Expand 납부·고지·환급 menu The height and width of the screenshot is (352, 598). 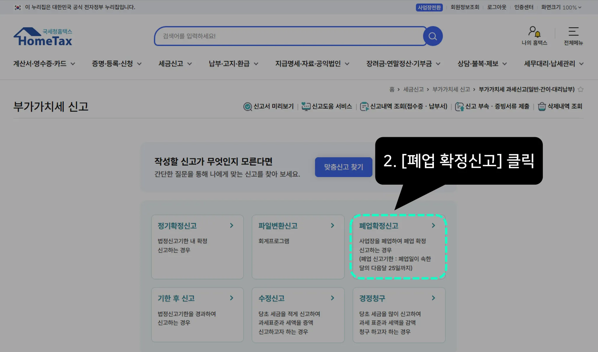233,64
